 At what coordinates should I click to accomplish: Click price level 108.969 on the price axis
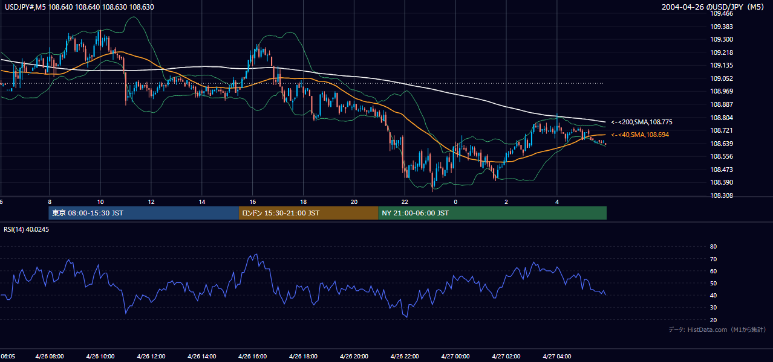pos(721,91)
